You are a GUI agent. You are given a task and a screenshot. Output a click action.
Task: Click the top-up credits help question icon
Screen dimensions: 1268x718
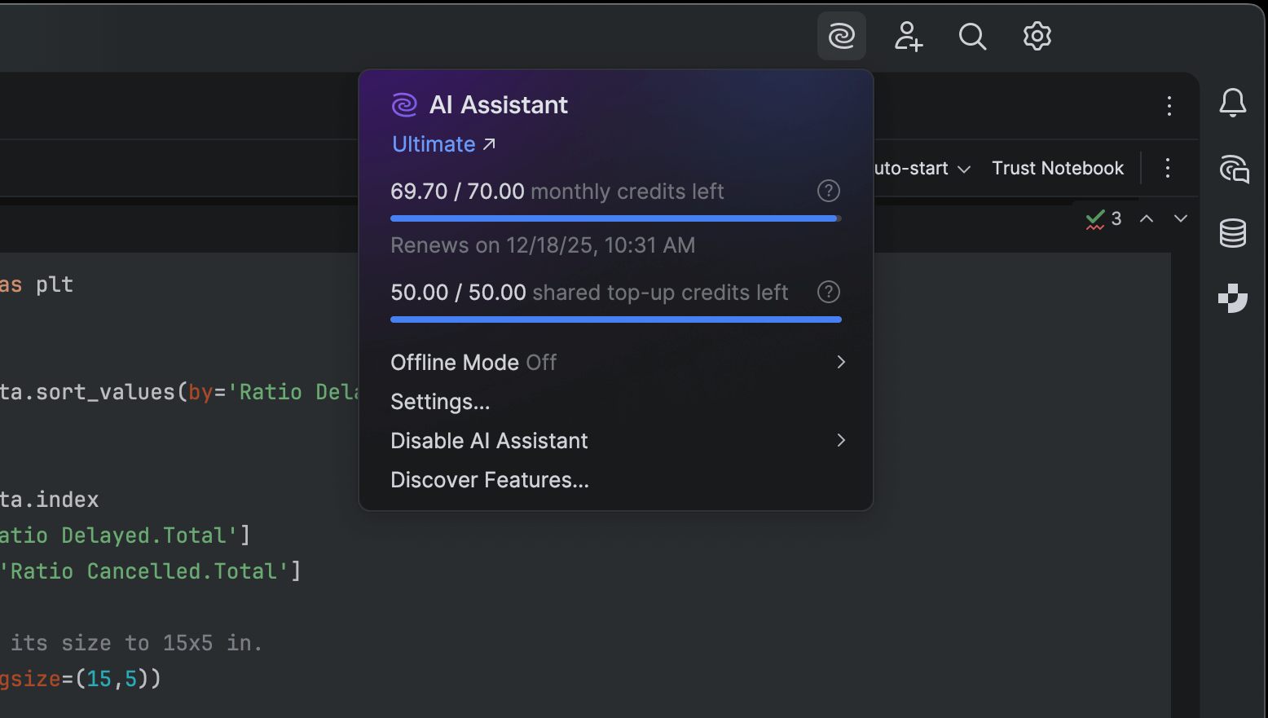coord(829,292)
